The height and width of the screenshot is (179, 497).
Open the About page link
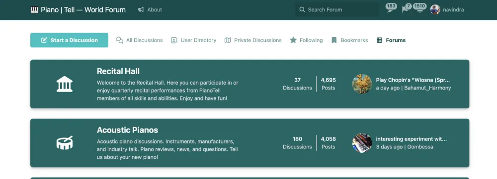tap(155, 10)
